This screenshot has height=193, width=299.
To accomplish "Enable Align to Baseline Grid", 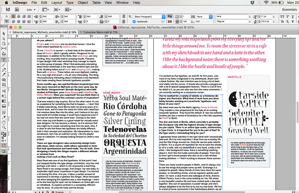I will [170, 22].
